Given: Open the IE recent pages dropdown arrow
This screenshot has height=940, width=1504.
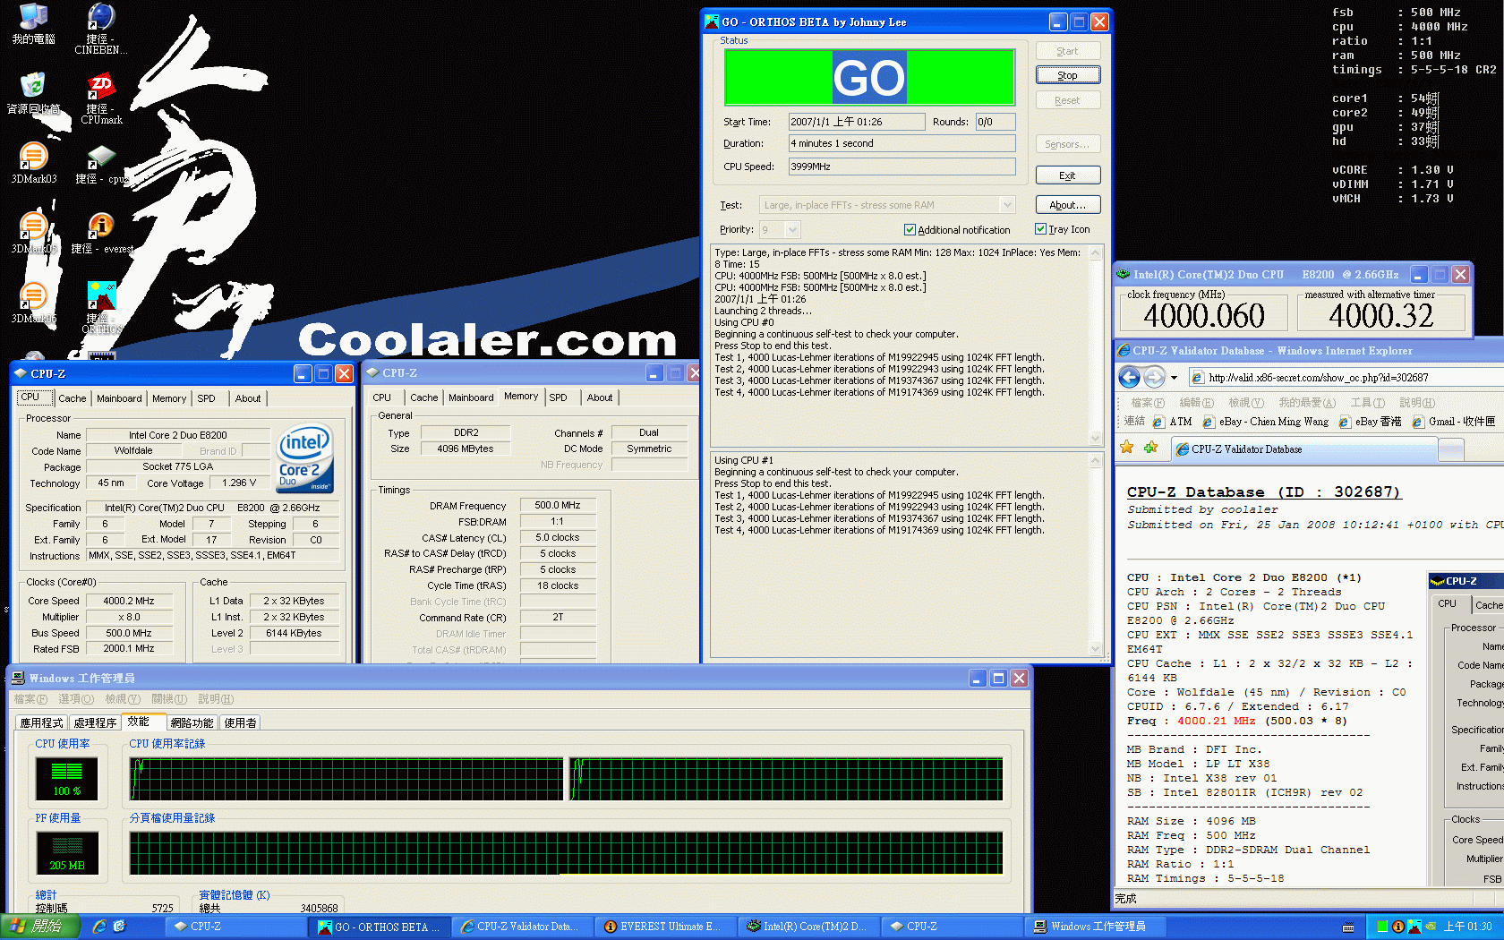Looking at the screenshot, I should [x=1175, y=378].
